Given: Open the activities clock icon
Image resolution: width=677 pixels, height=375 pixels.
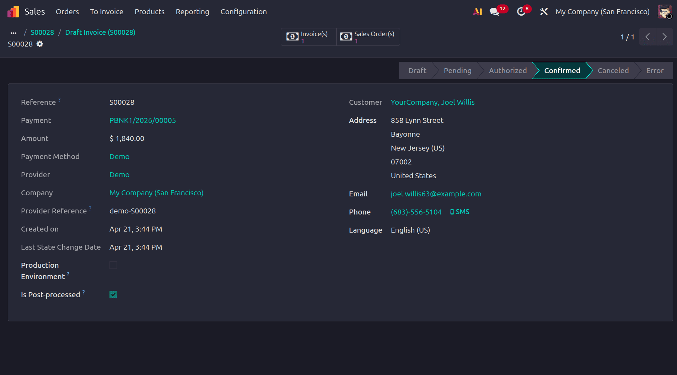Looking at the screenshot, I should pyautogui.click(x=521, y=12).
